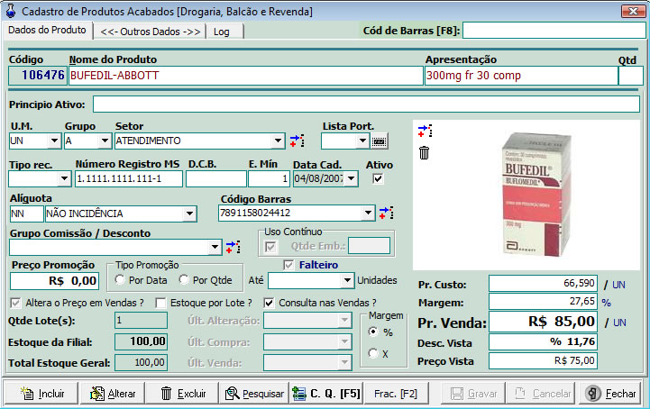Toggle Consulta nas Vendas checkbox

coord(269,303)
